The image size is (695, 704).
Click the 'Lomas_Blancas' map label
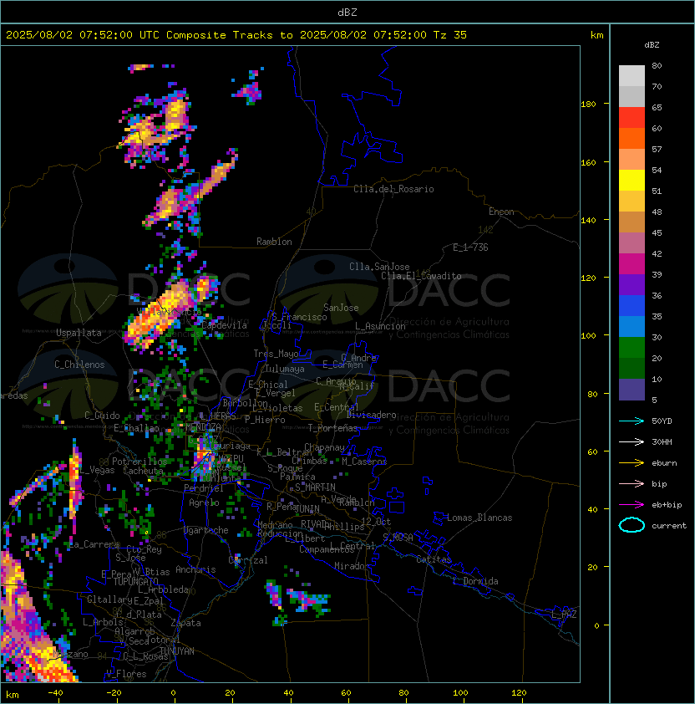tap(479, 518)
